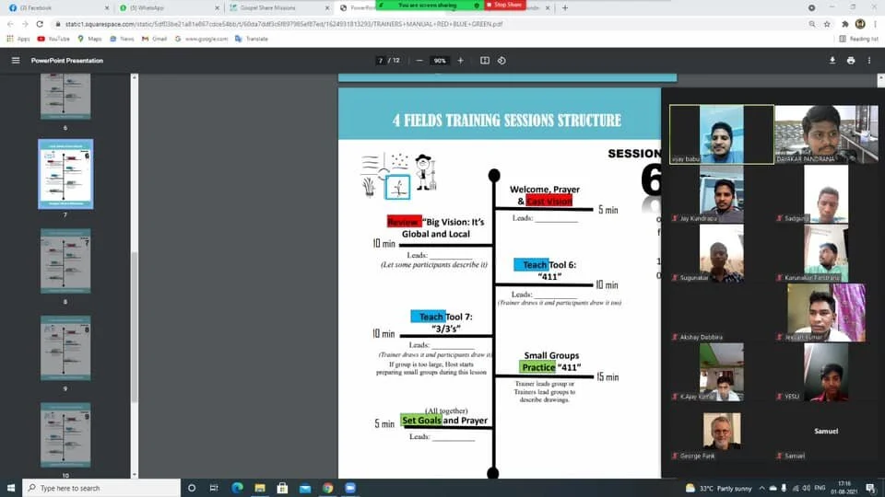Switch to Chrome on taskbar
Viewport: 885px width, 497px height.
tap(328, 488)
